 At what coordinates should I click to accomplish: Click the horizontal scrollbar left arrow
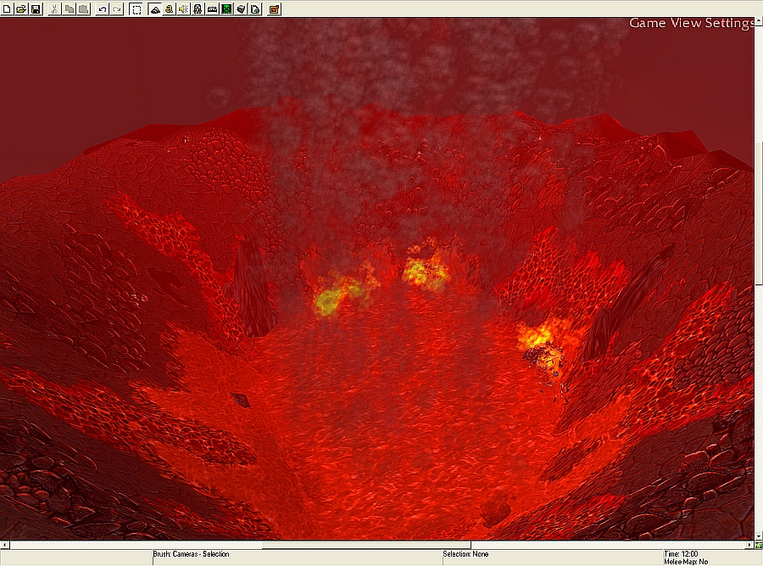pyautogui.click(x=5, y=545)
